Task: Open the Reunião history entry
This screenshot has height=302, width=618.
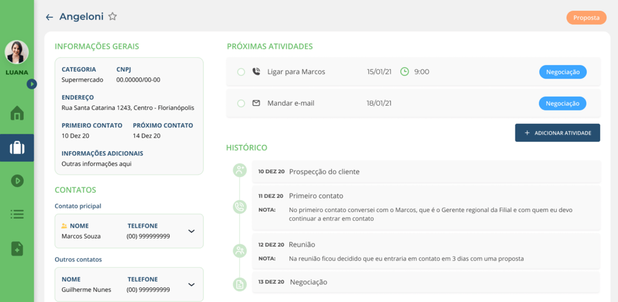Action: 427,251
